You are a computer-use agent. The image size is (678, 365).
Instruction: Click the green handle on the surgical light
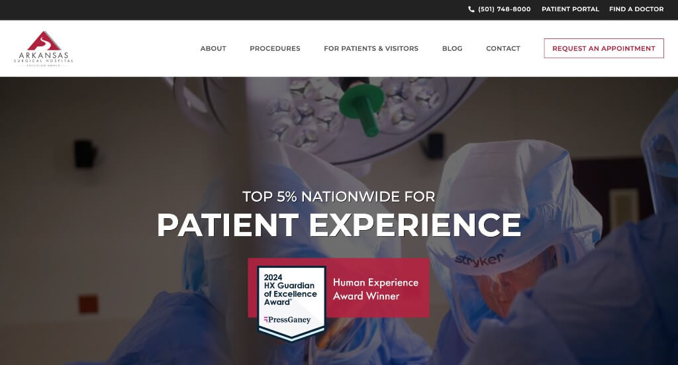(x=362, y=109)
